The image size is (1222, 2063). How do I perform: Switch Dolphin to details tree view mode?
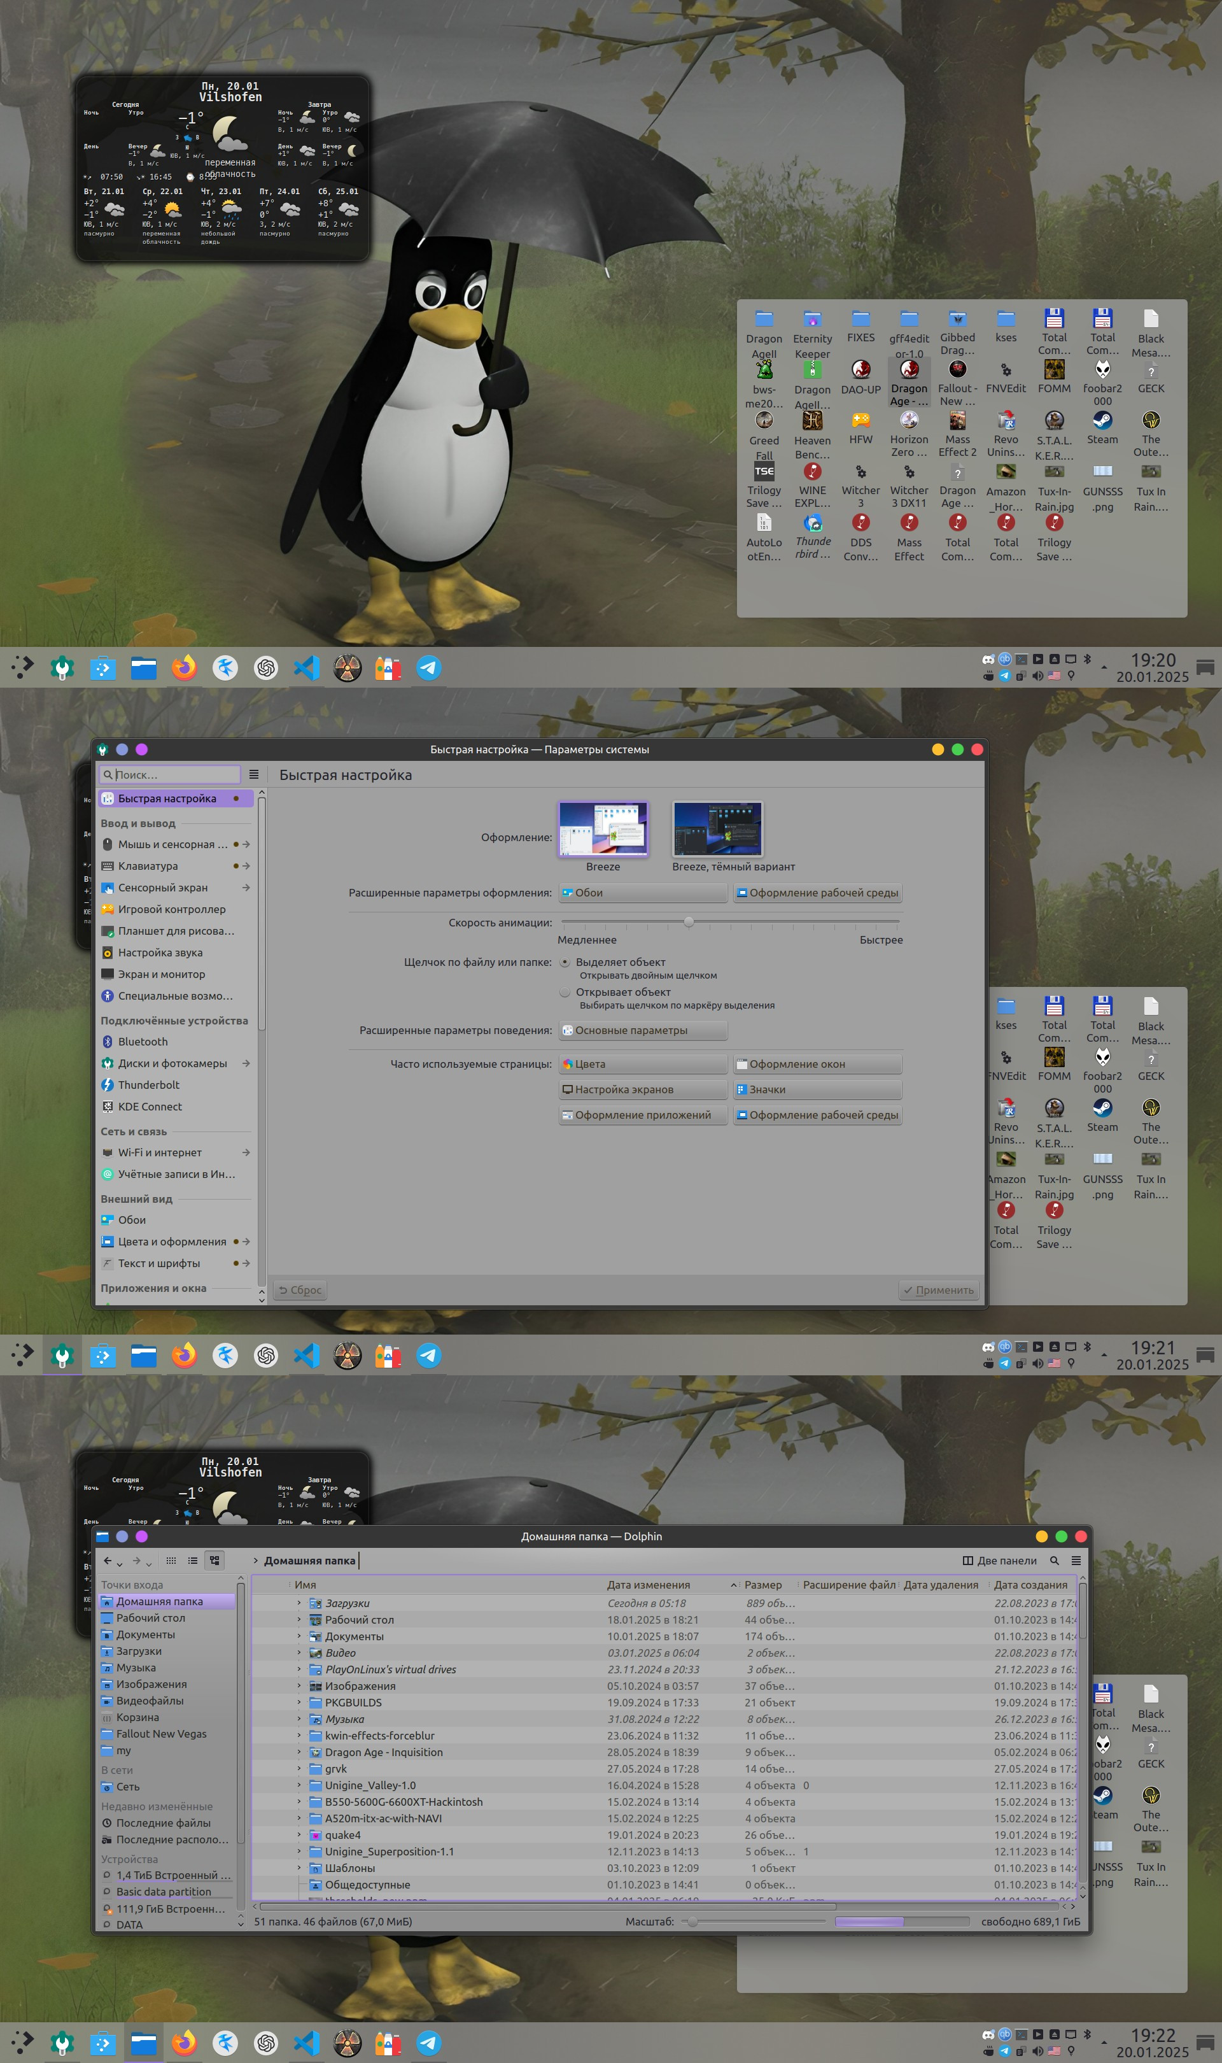[x=214, y=1560]
